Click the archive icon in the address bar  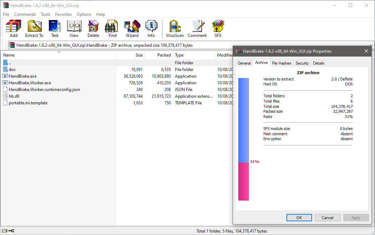coord(12,45)
